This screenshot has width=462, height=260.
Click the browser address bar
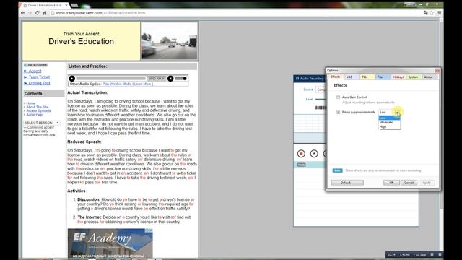[x=236, y=13]
